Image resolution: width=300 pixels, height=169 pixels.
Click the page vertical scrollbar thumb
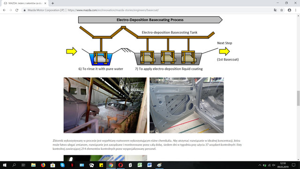298,98
